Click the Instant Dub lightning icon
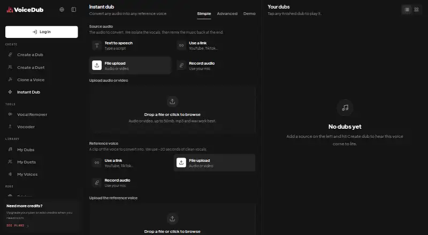Viewport: 428px width, 235px height. coord(10,92)
